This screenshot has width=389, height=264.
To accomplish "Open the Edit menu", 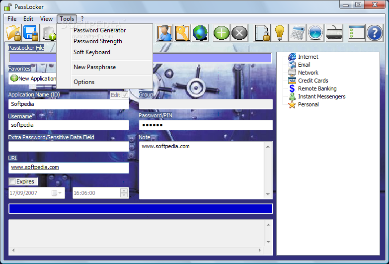I will click(x=28, y=19).
